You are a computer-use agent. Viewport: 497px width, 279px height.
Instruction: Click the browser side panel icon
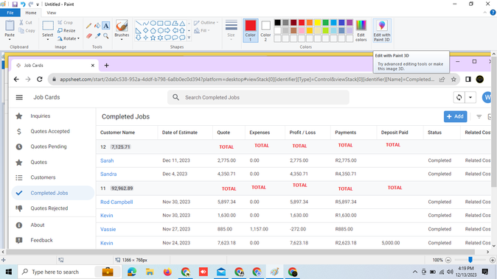point(468,80)
